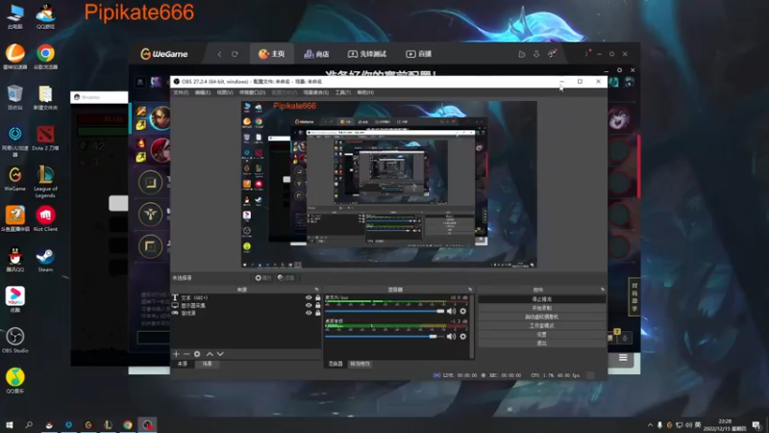Pop out the Mixer dock via its corner icon
Screen dimensions: 769x433
[x=470, y=290]
